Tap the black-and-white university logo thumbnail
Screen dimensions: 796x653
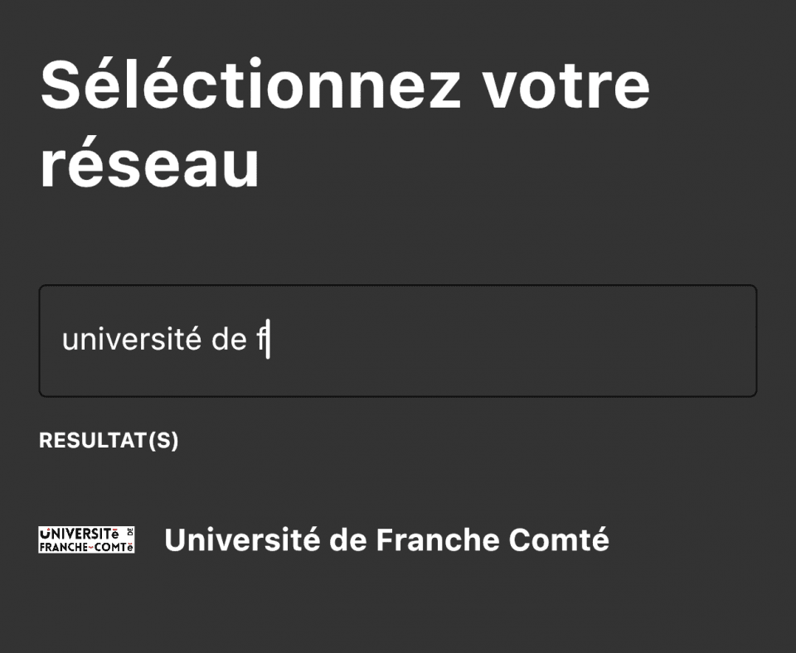click(x=86, y=539)
